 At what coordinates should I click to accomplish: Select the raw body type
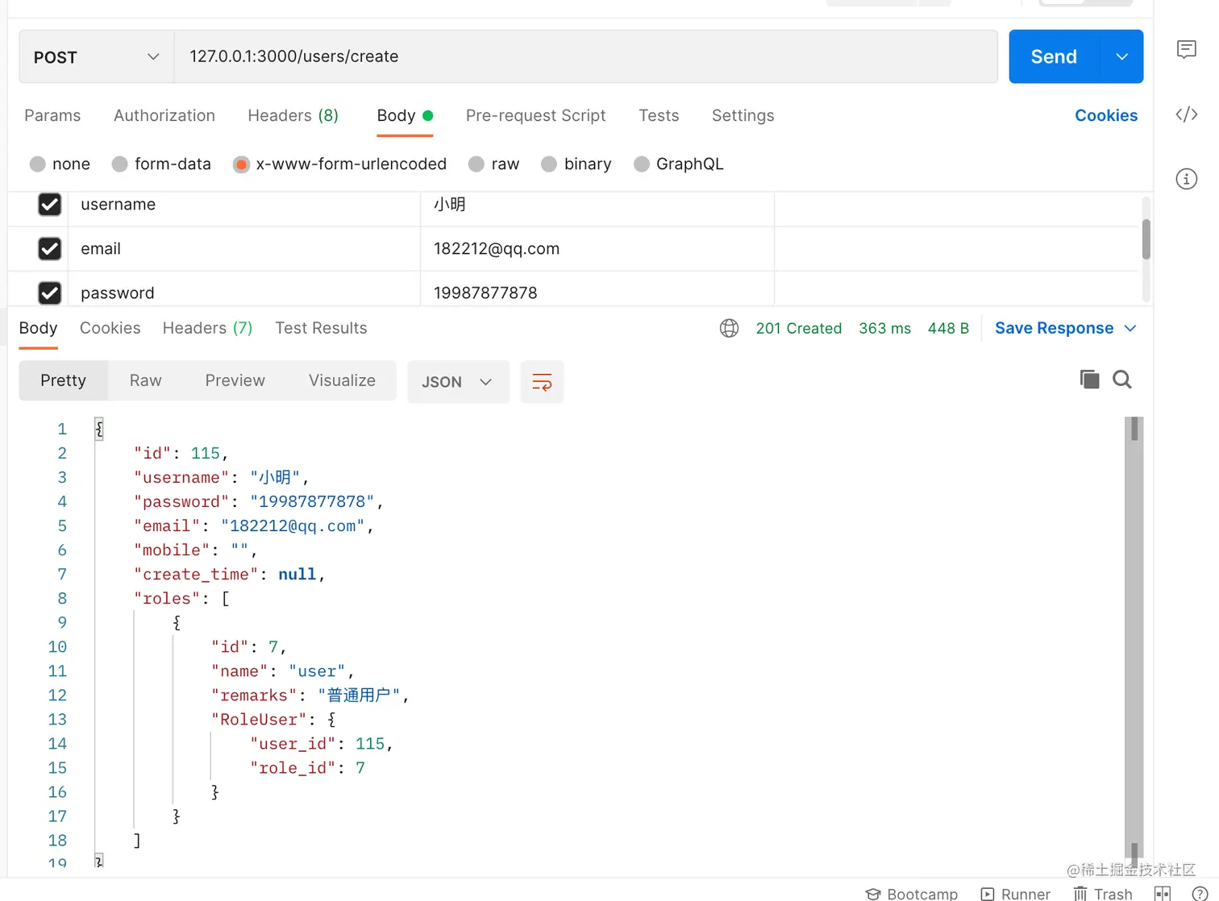(x=476, y=164)
